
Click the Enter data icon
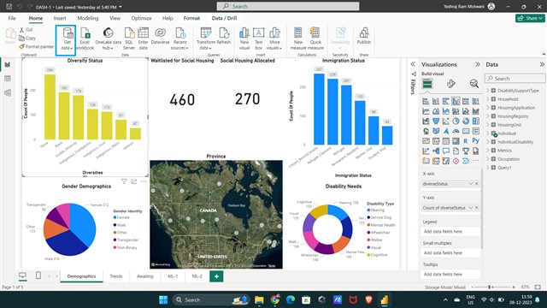(x=143, y=38)
